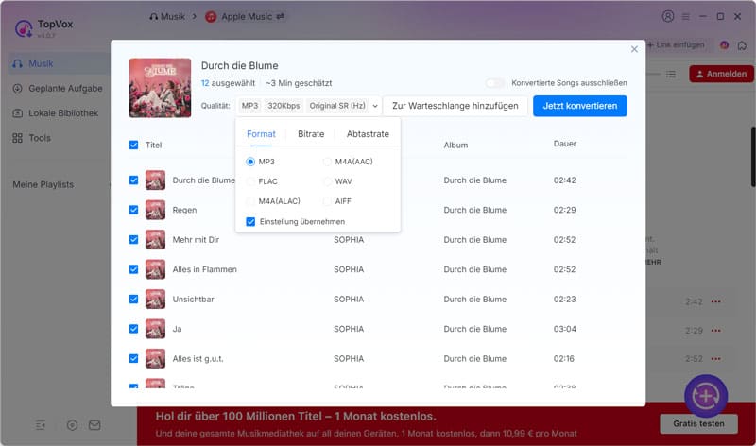Screen dimensions: 756x446
Task: Open more options for the 2:42 track
Action: coord(716,301)
